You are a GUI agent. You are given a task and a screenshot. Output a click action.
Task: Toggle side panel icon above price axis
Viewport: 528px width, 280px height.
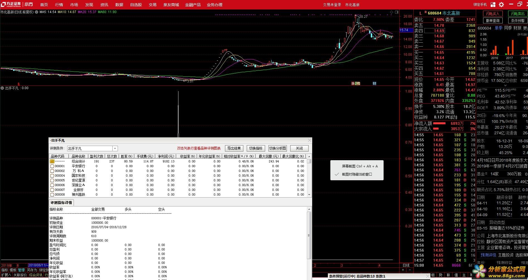click(x=396, y=12)
